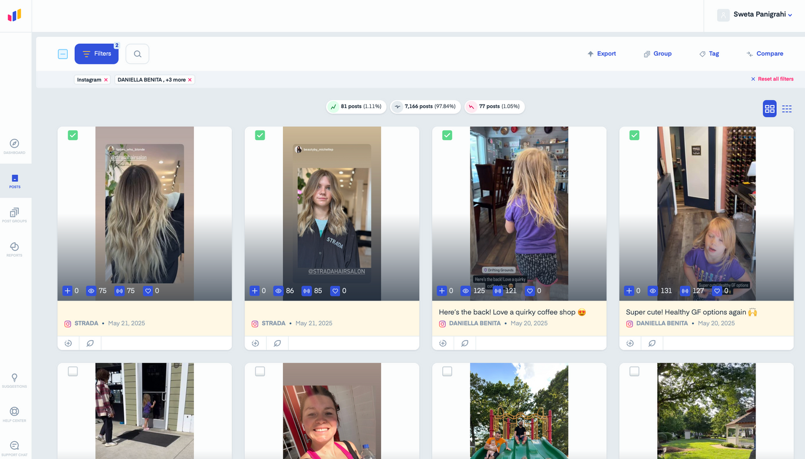
Task: Open the Filters panel
Action: pyautogui.click(x=97, y=54)
